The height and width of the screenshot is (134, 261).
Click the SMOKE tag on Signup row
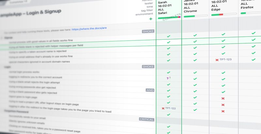coord(148,31)
